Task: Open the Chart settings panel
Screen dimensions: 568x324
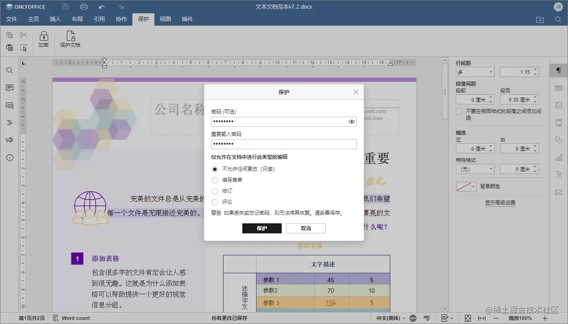Action: (x=558, y=157)
